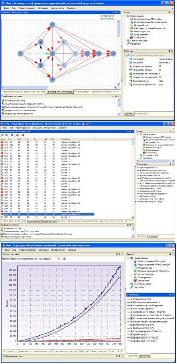Click the red X icon right after the refresh icon
Screen dimensions: 177x364
coord(18,135)
